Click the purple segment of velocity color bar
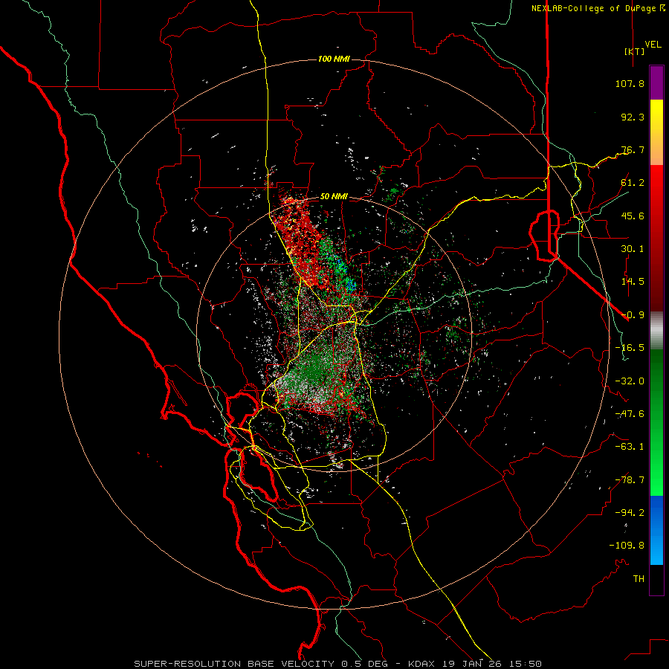 click(x=656, y=83)
